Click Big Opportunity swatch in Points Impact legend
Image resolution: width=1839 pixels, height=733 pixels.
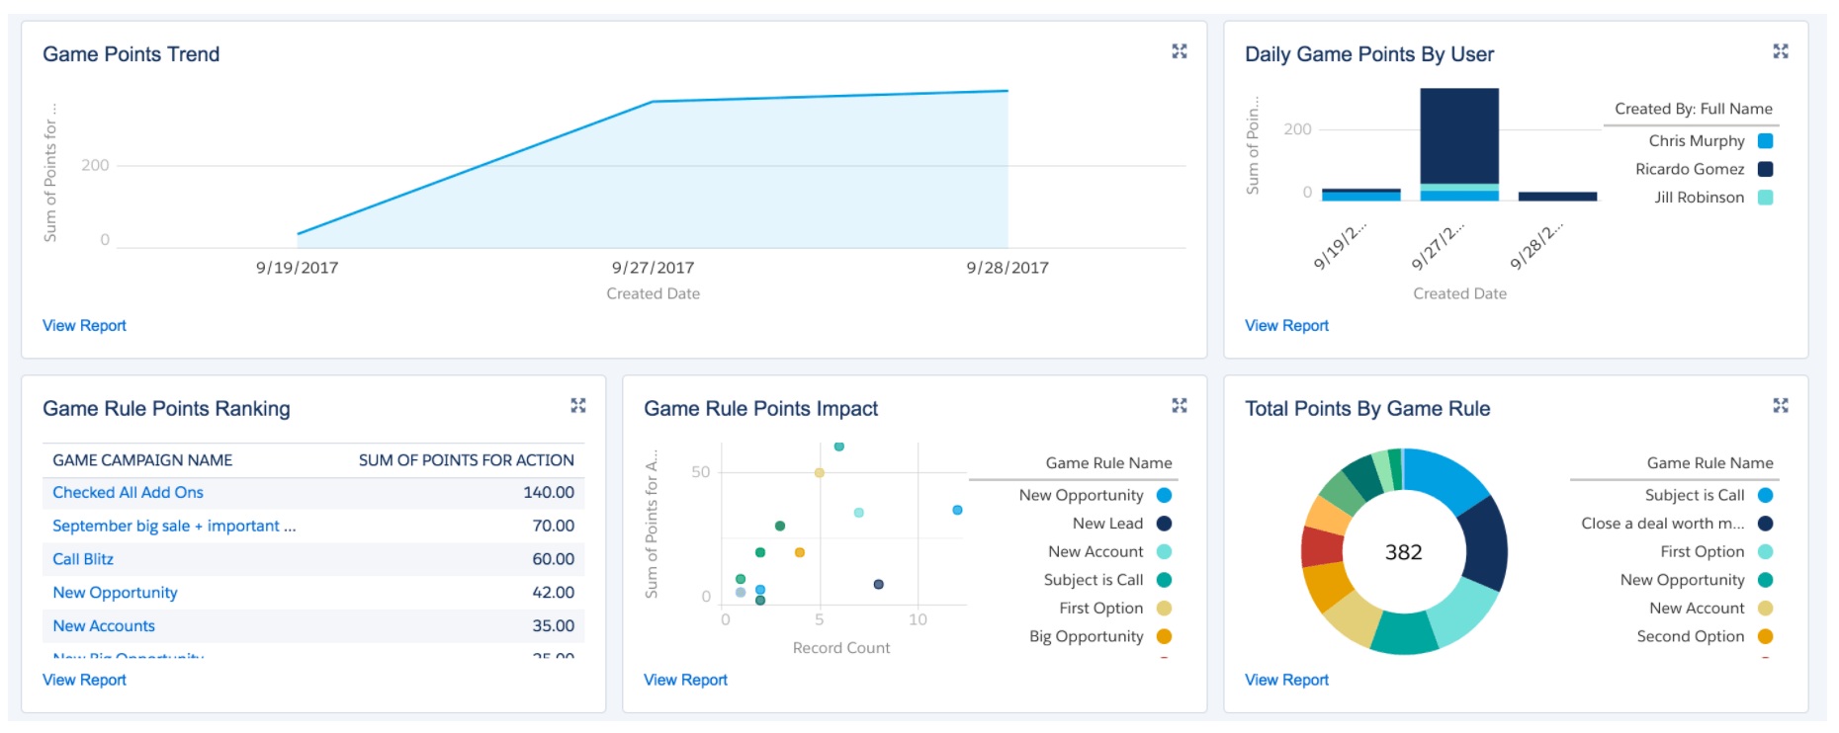tap(1164, 637)
